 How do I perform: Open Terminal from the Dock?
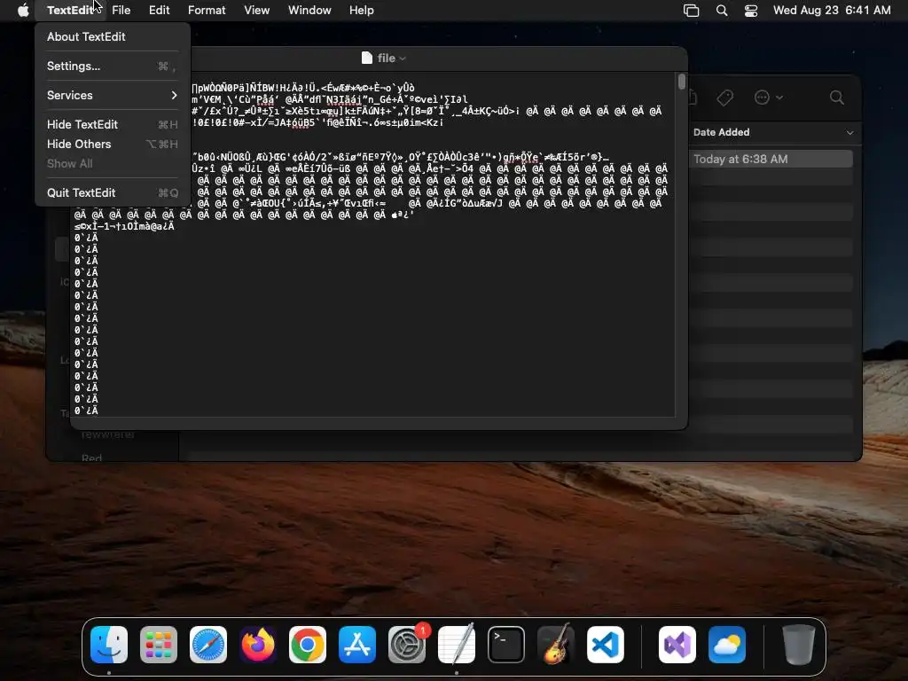coord(506,645)
